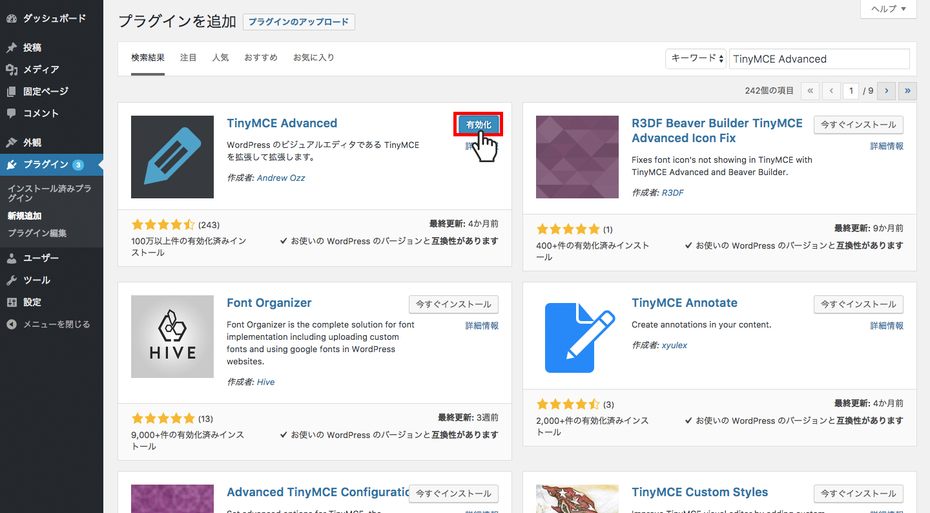Click the プラグインのアップロード button
Viewport: 930px width, 513px height.
[299, 22]
